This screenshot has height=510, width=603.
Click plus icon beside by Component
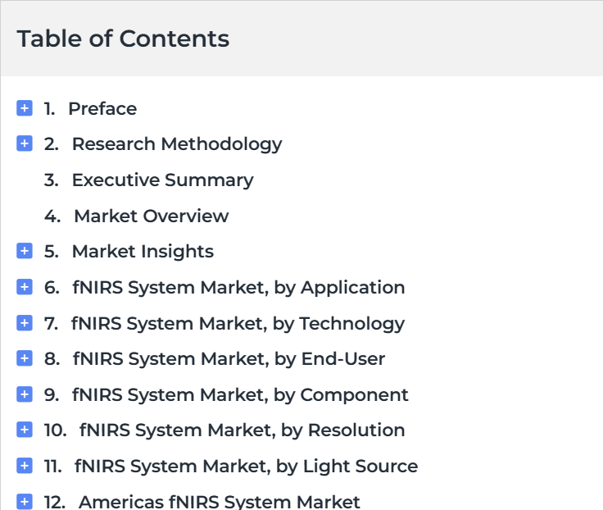[x=25, y=394]
